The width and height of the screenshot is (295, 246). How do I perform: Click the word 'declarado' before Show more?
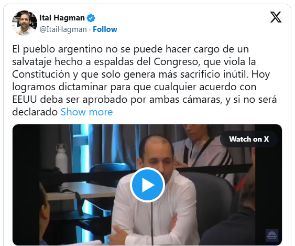[x=35, y=112]
